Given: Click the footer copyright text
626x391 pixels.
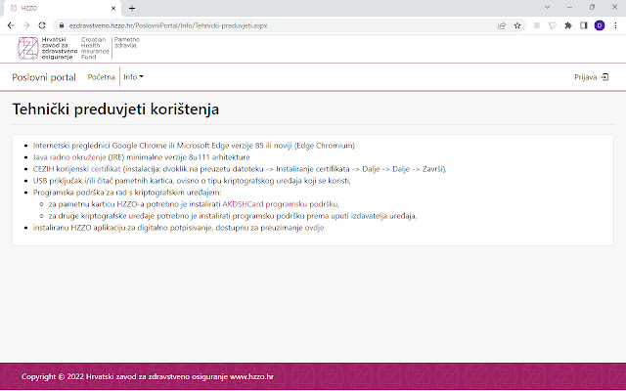Looking at the screenshot, I should tap(148, 376).
